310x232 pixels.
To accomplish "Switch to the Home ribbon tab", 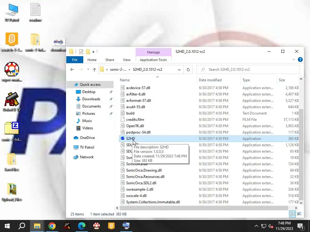I will tap(92, 60).
